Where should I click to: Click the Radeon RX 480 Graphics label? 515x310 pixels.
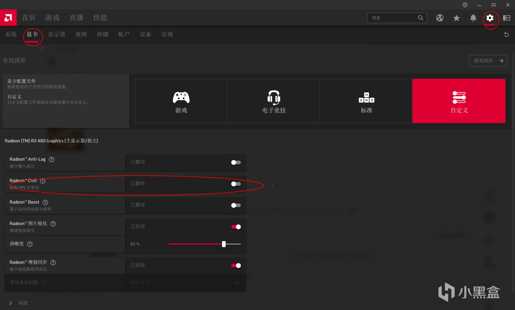click(x=51, y=141)
